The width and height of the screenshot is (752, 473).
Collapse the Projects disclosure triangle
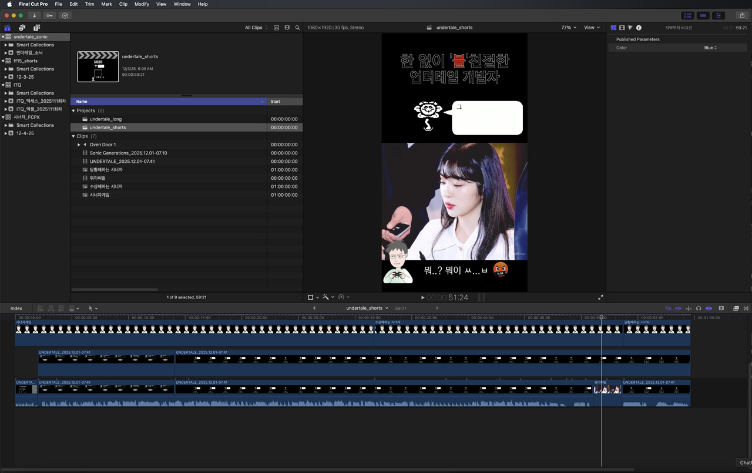coord(73,110)
